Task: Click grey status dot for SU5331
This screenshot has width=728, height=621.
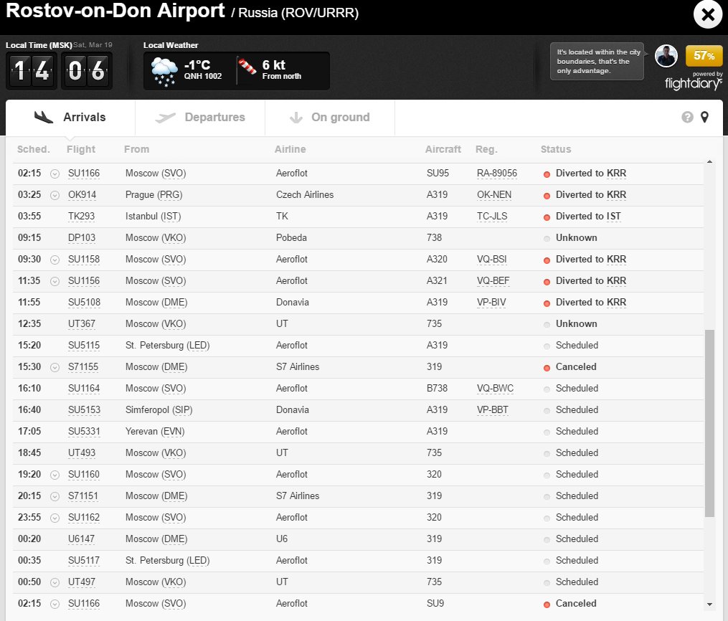Action: coord(547,432)
